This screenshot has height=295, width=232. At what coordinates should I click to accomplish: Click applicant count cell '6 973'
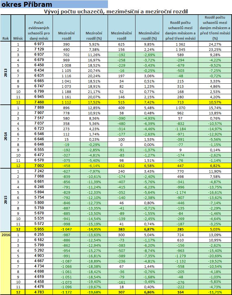click(39, 44)
